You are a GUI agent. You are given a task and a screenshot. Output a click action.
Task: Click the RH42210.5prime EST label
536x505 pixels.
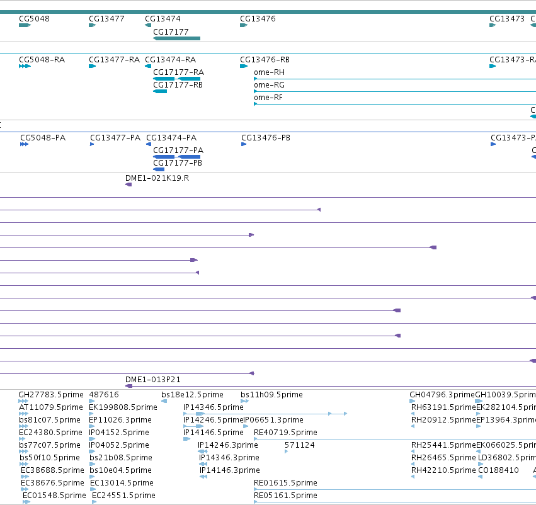point(443,471)
